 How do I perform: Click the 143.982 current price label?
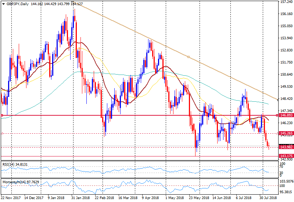point(286,147)
